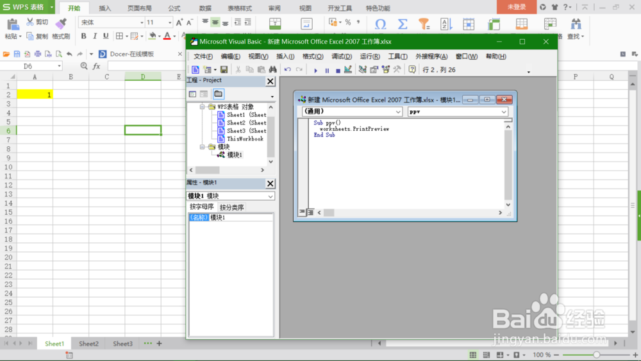Toggle Folders view in Project panel
Viewport: 641px width, 361px height.
(219, 94)
